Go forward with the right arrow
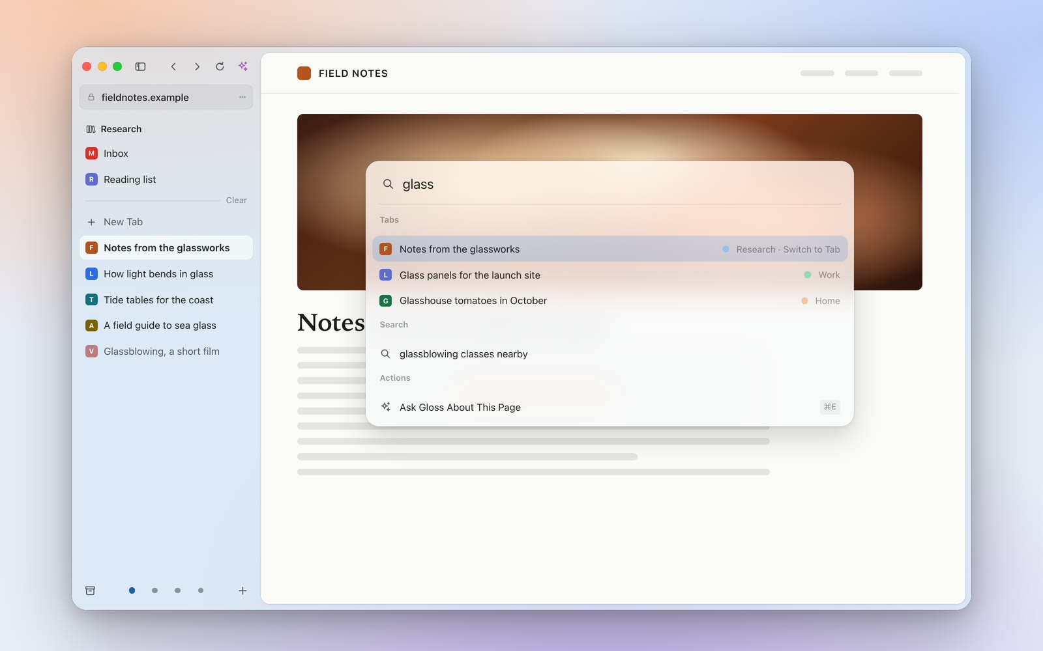The height and width of the screenshot is (651, 1043). tap(197, 66)
